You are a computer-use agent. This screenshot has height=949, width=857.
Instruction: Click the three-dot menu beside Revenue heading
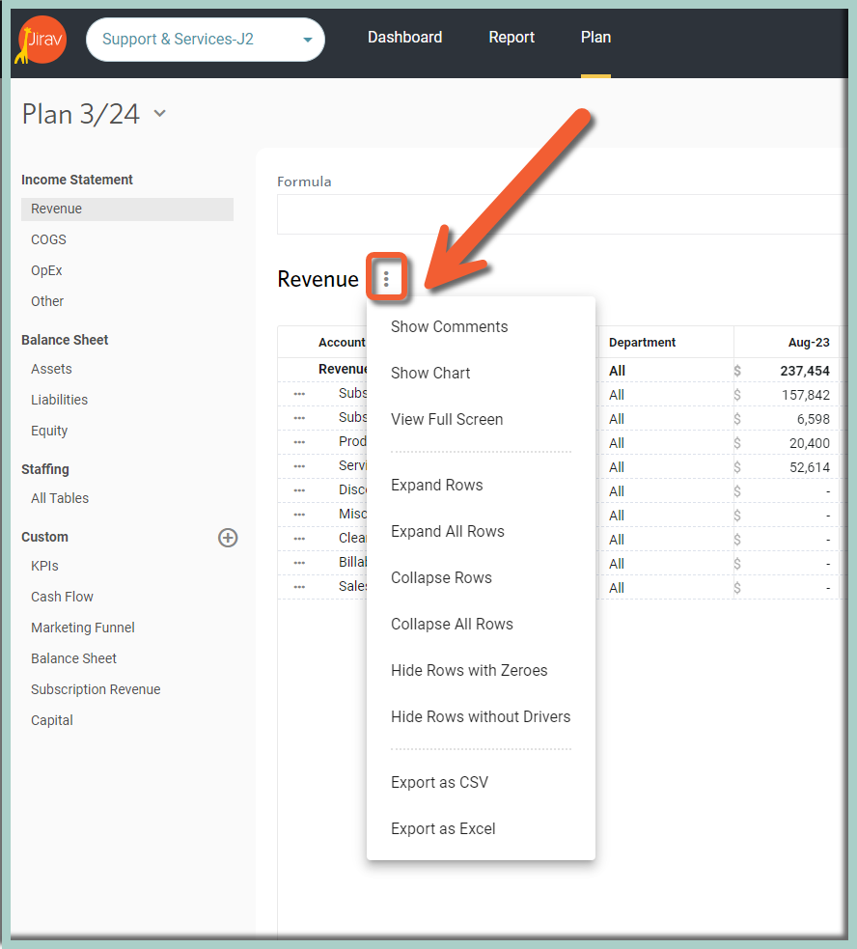pyautogui.click(x=386, y=279)
